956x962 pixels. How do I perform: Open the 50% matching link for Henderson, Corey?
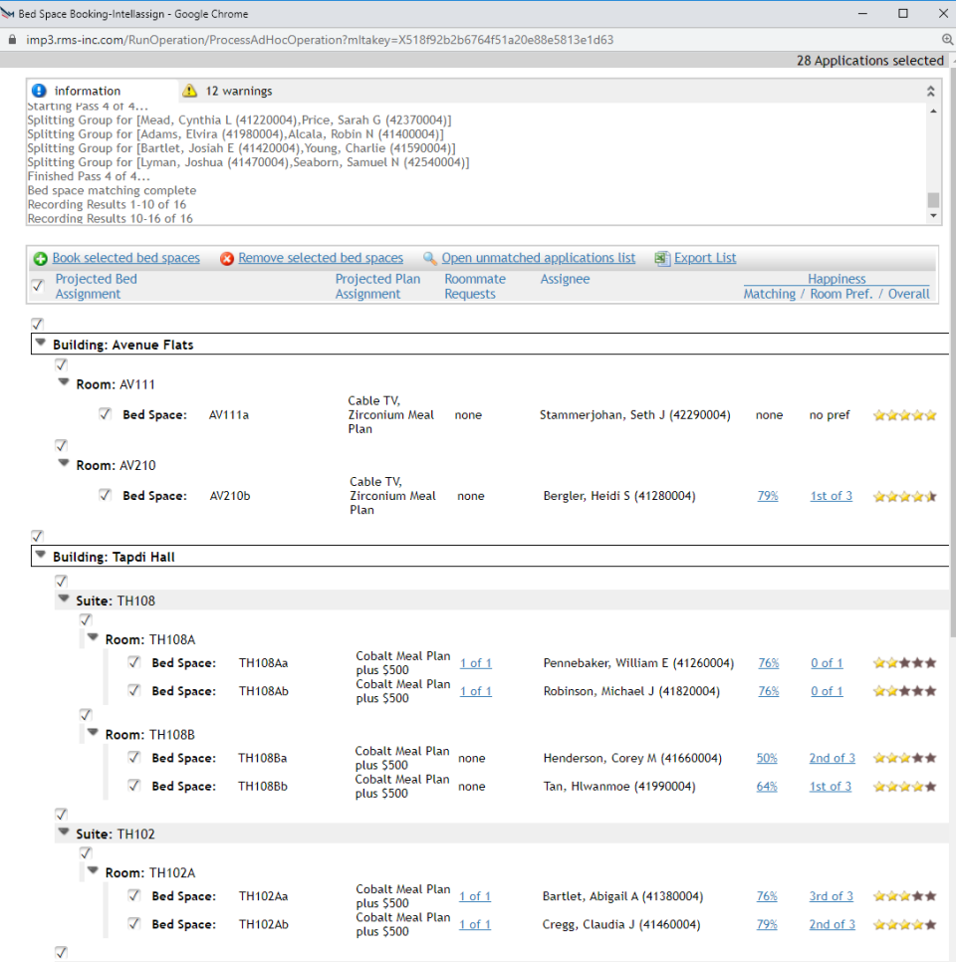coord(767,758)
